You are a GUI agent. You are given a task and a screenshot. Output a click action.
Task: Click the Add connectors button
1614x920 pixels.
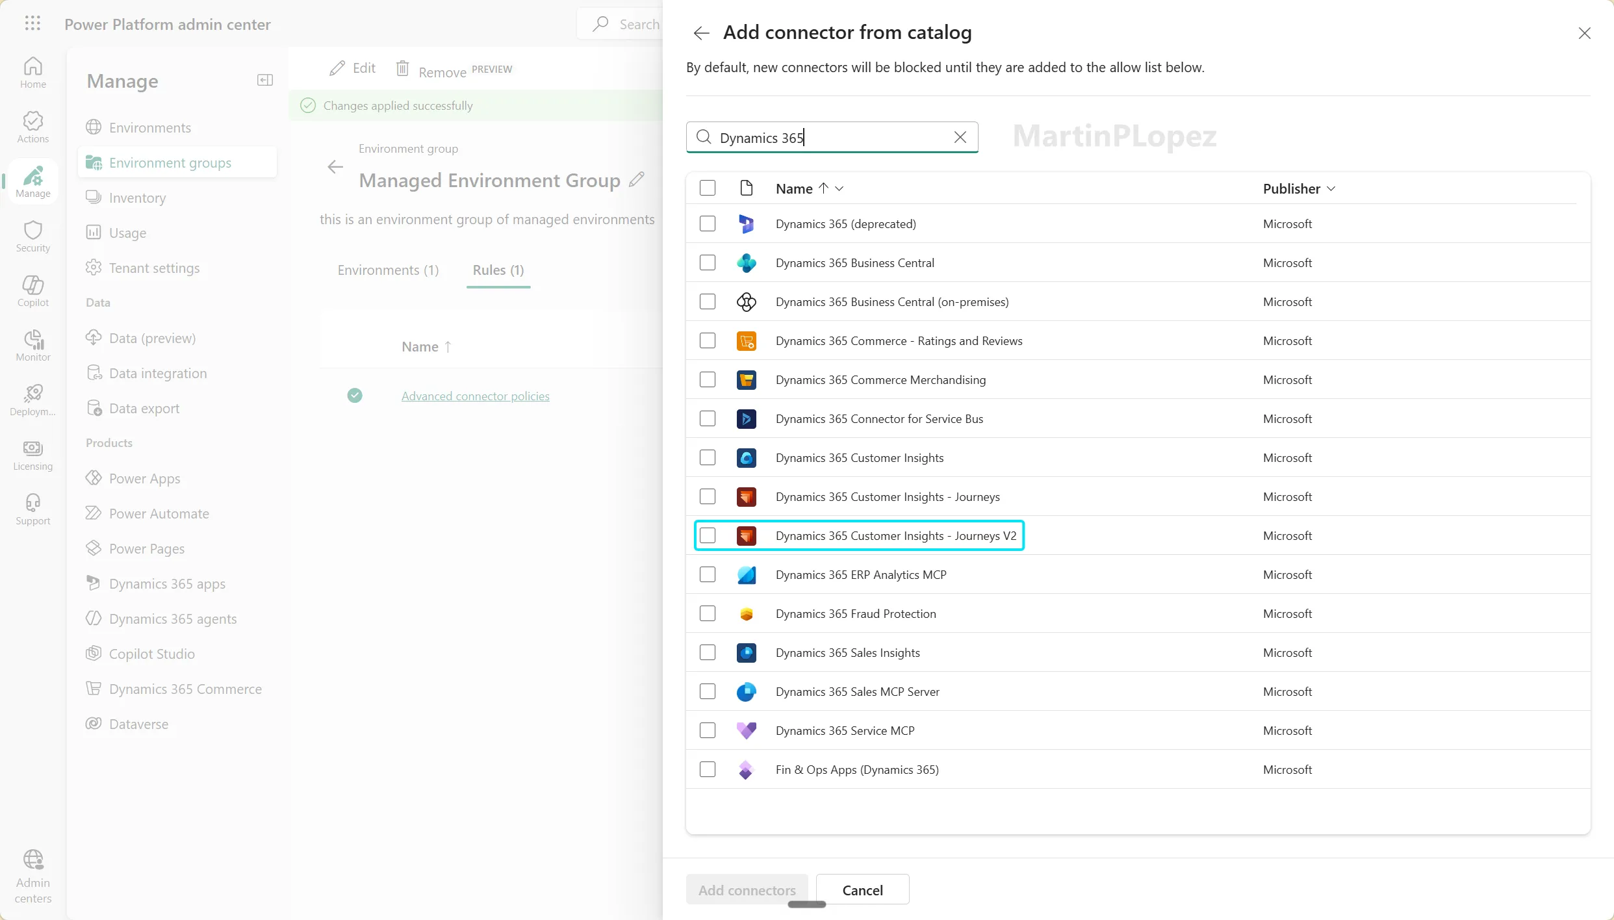pyautogui.click(x=747, y=889)
